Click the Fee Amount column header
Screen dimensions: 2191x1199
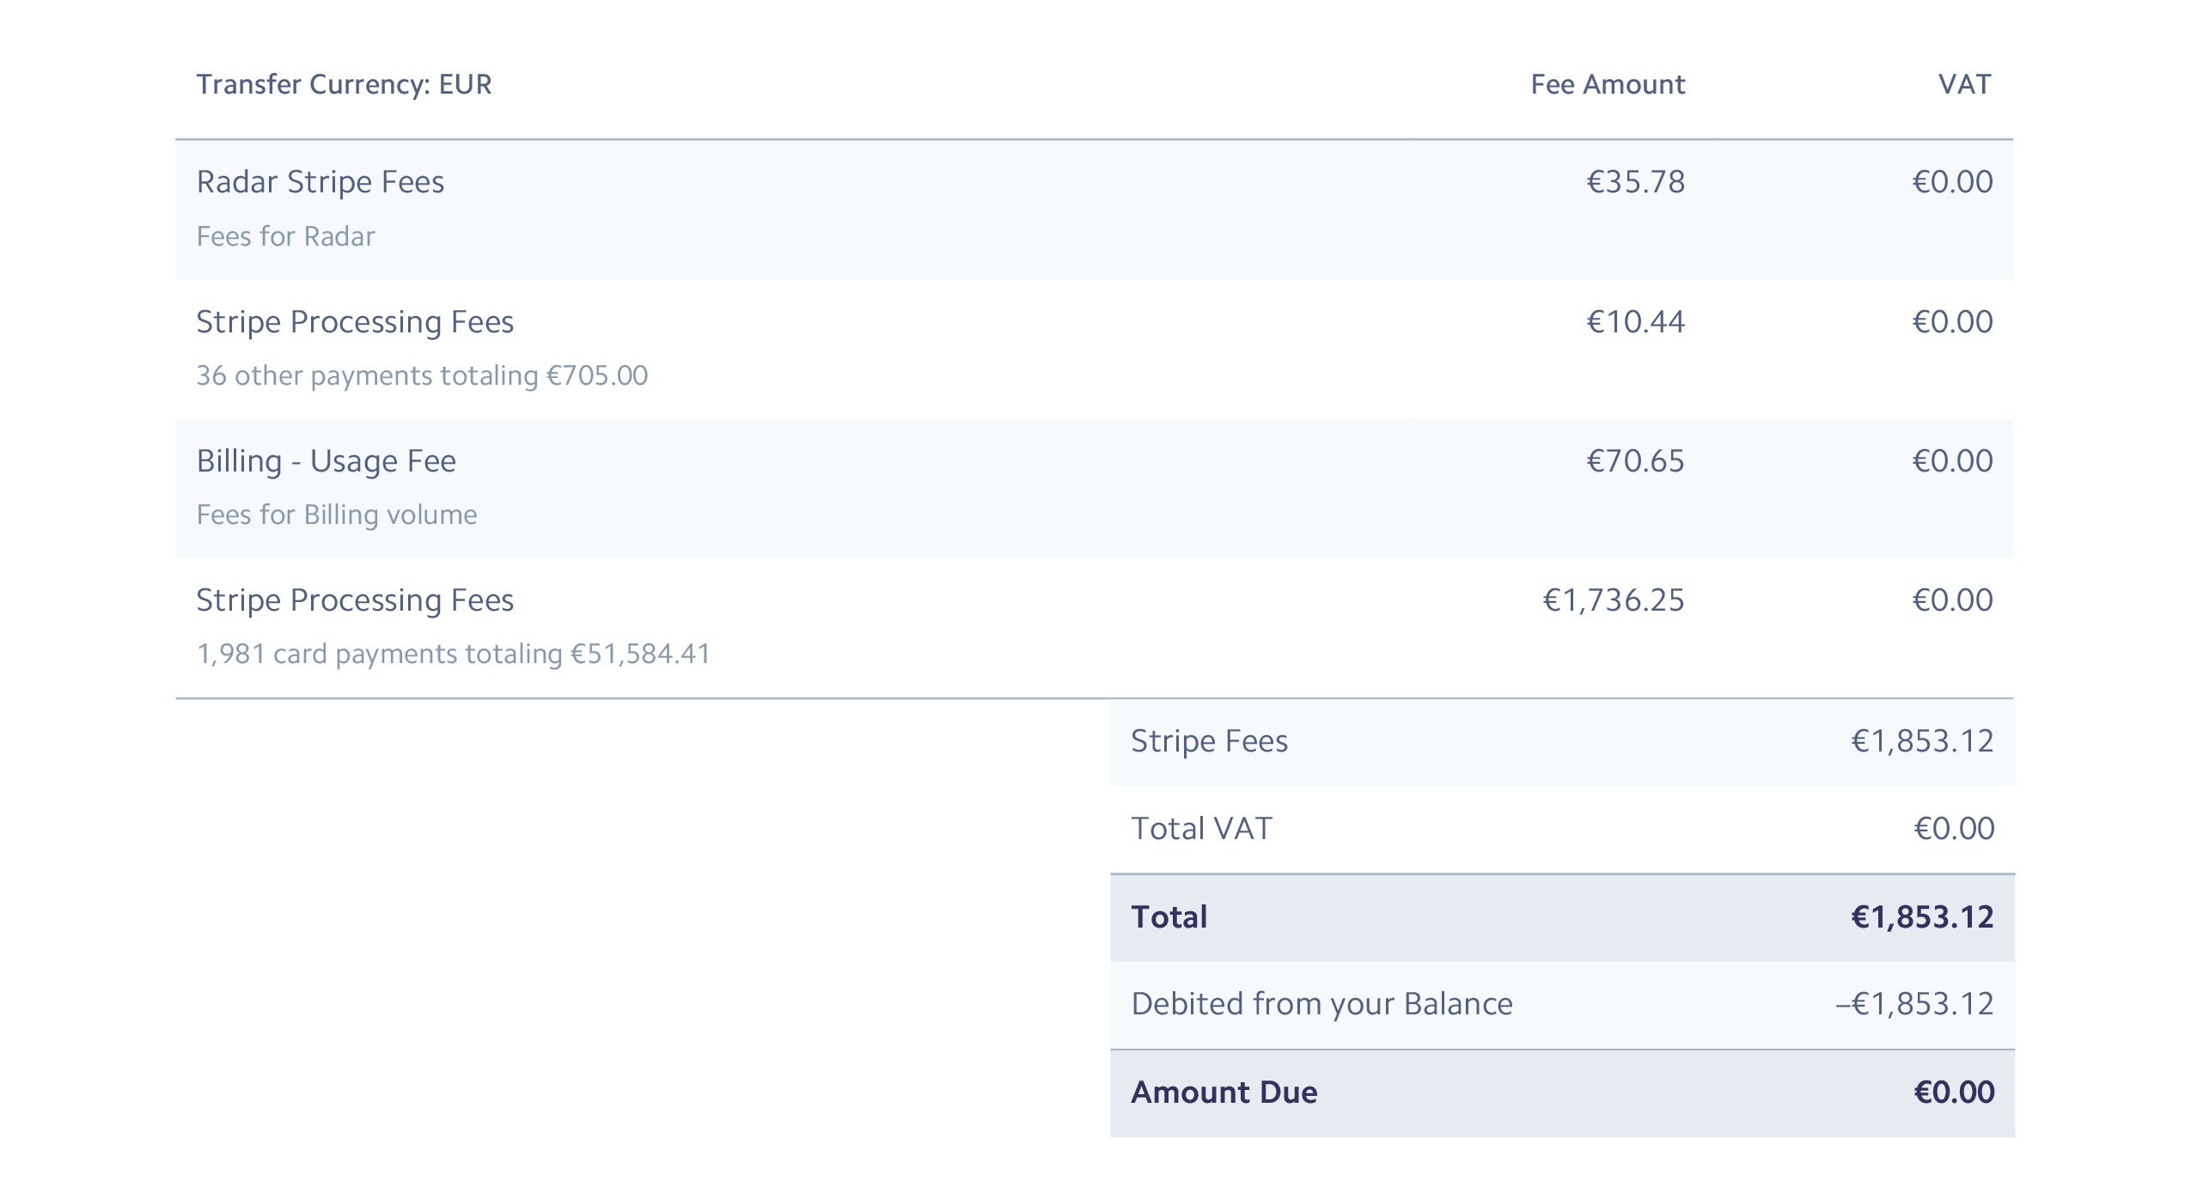coord(1608,84)
